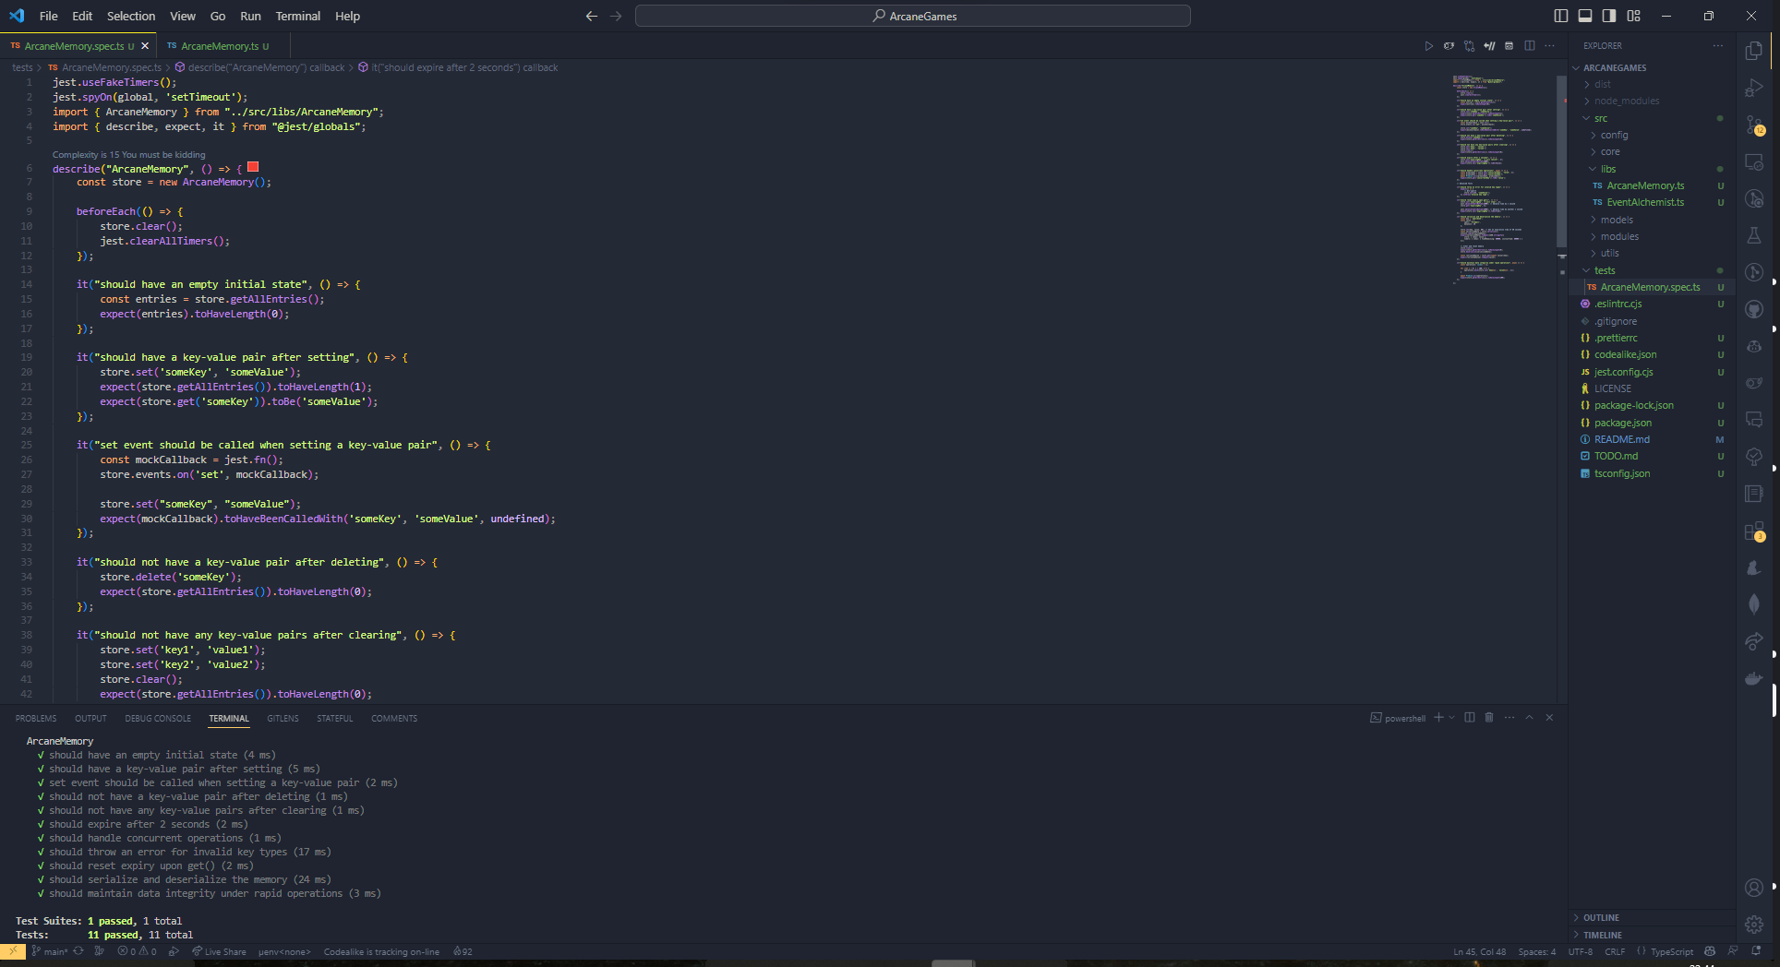Click the Live Share status bar button
Viewport: 1780px width, 967px height.
tap(219, 951)
